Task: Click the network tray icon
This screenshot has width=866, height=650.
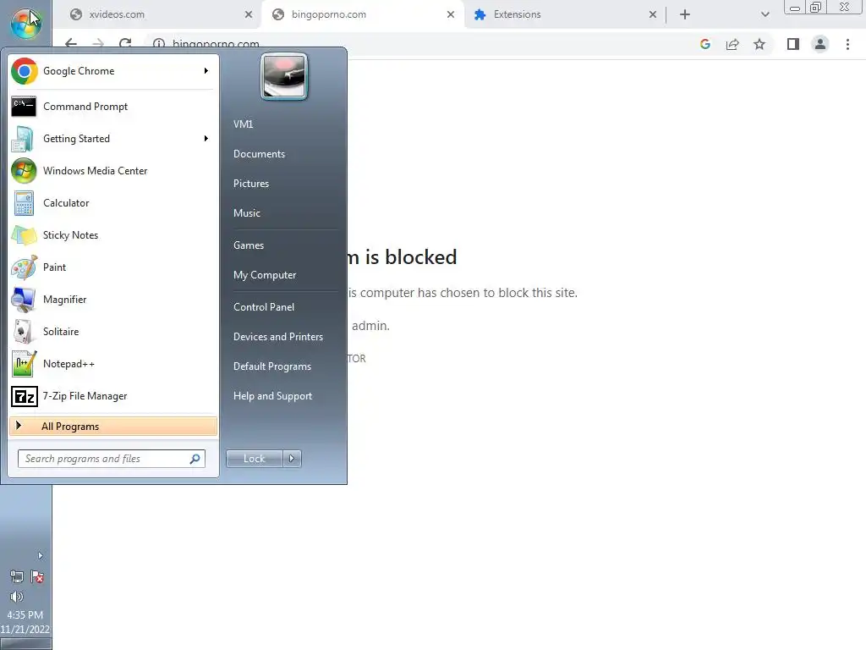Action: 17,577
